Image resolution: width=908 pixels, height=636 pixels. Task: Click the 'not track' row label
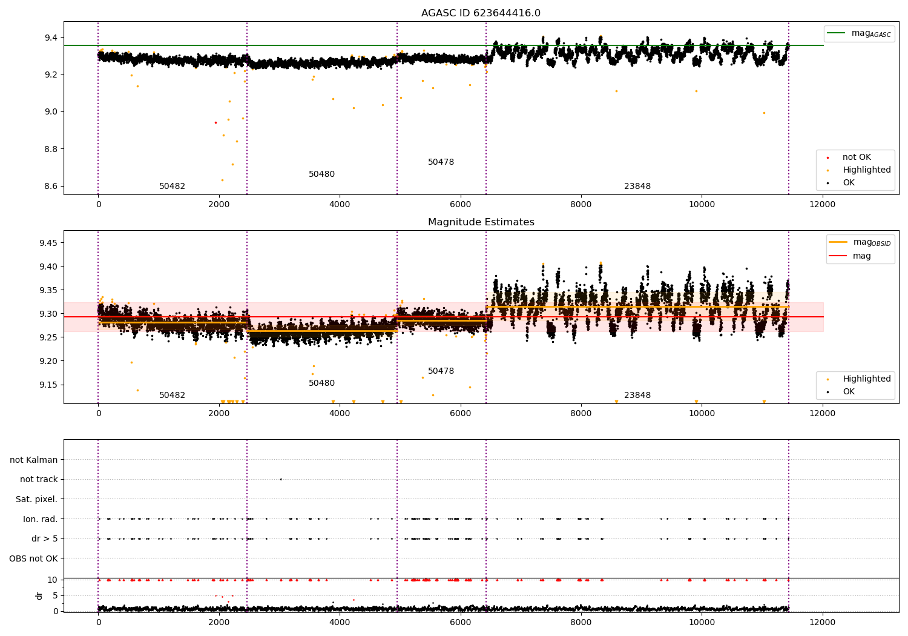point(39,480)
